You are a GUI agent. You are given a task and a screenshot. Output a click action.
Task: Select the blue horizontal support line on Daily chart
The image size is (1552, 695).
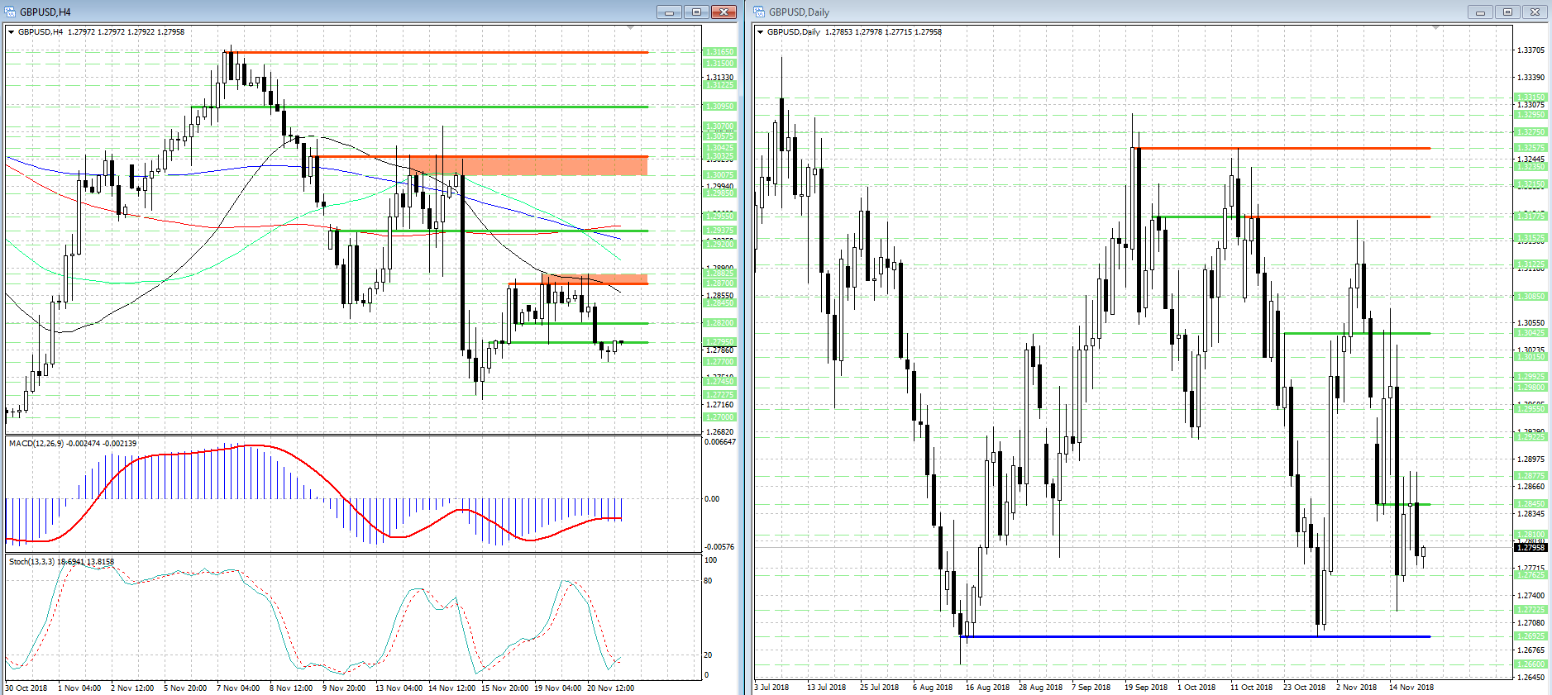point(1195,637)
